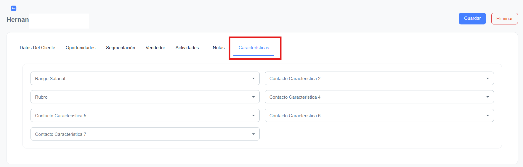Screen dimensions: 523x167
Task: Open the Datos Del Cliente tab
Action: point(38,48)
